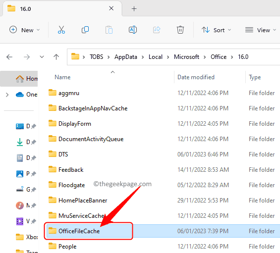Click TOBS in the address breadcrumb
The width and height of the screenshot is (280, 253).
tap(97, 57)
